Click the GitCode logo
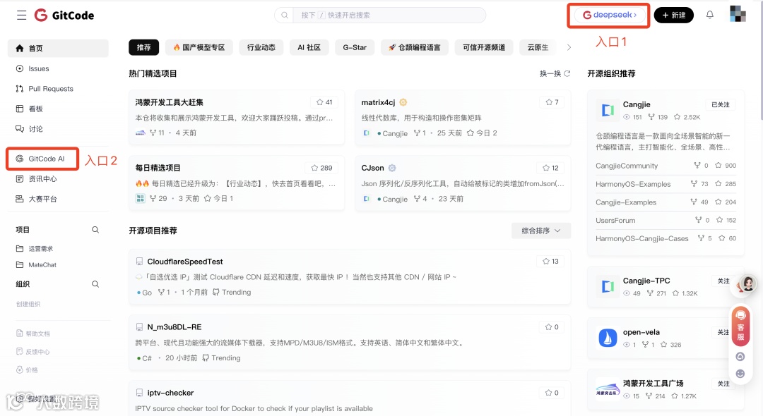 coord(64,16)
